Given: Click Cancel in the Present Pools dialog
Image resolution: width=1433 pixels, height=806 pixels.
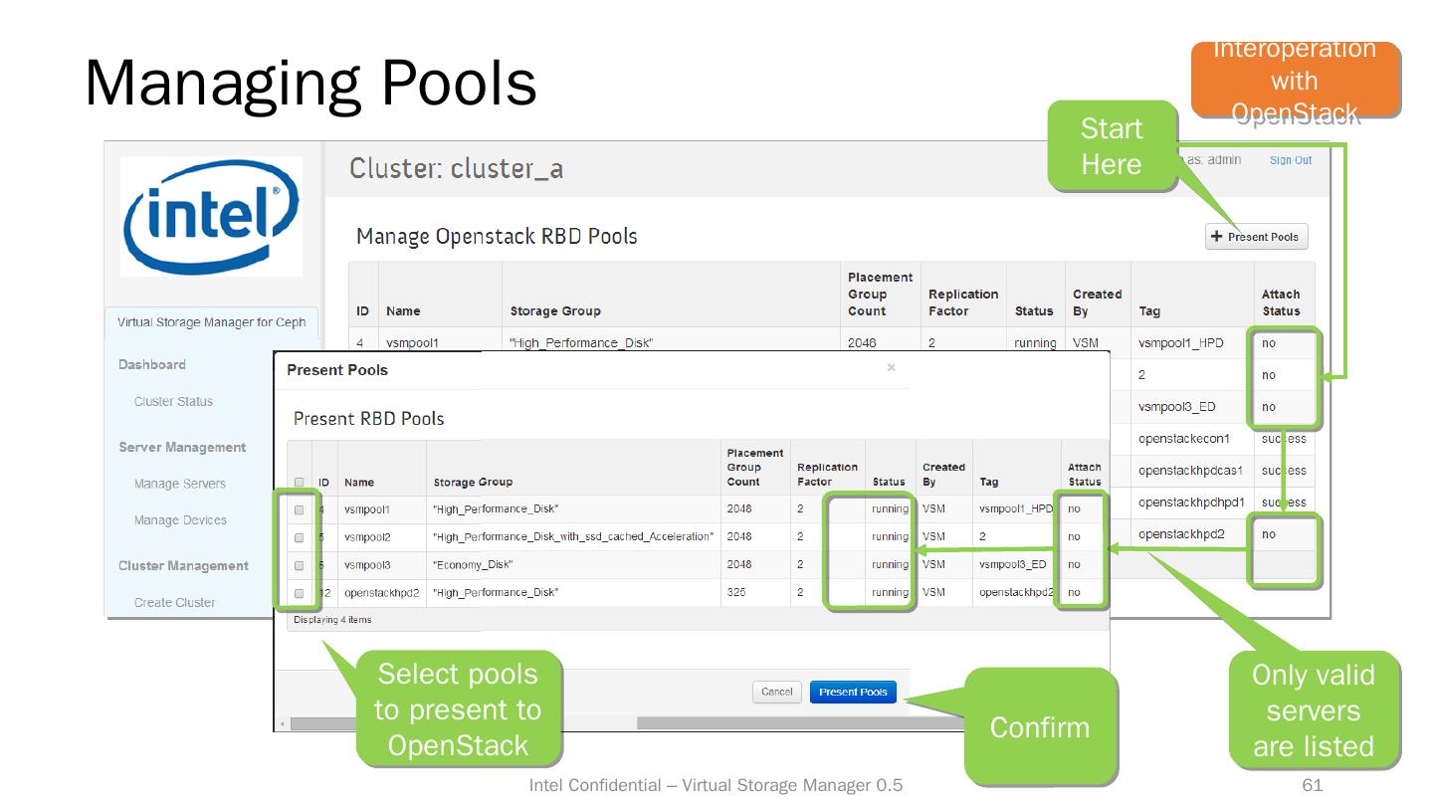Looking at the screenshot, I should tap(777, 693).
